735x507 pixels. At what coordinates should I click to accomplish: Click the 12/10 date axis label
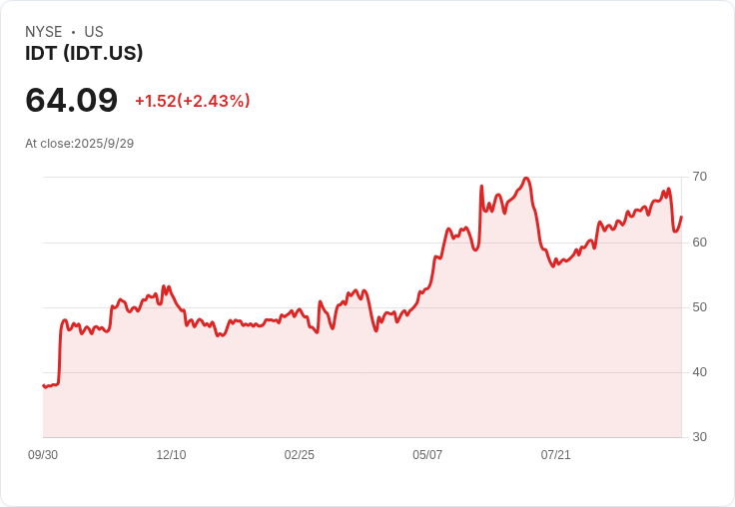(x=171, y=454)
